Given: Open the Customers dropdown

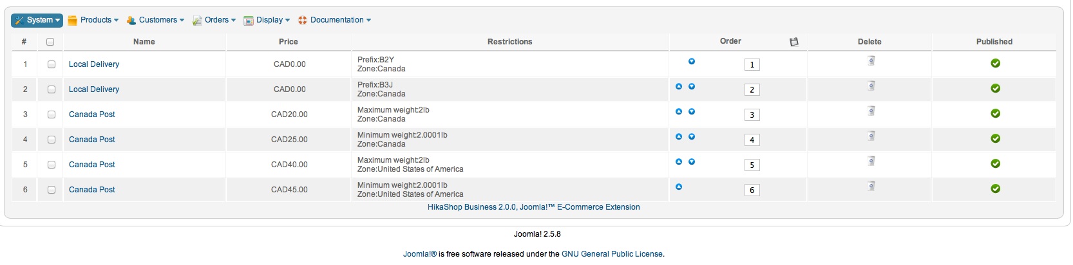Looking at the screenshot, I should pos(155,20).
